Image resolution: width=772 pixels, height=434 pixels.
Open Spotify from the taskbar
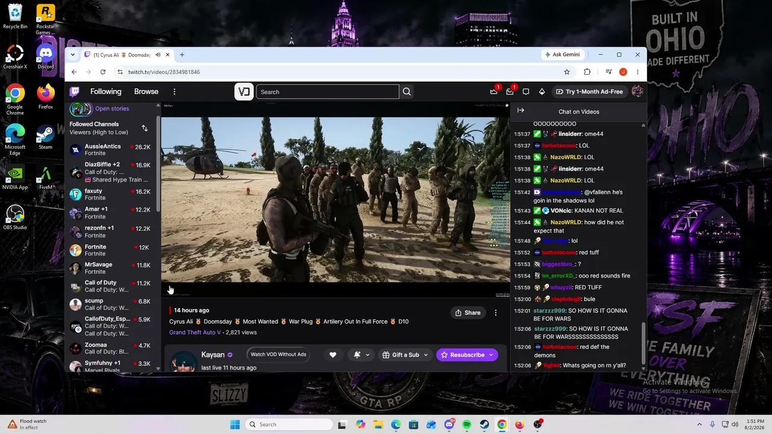467,424
